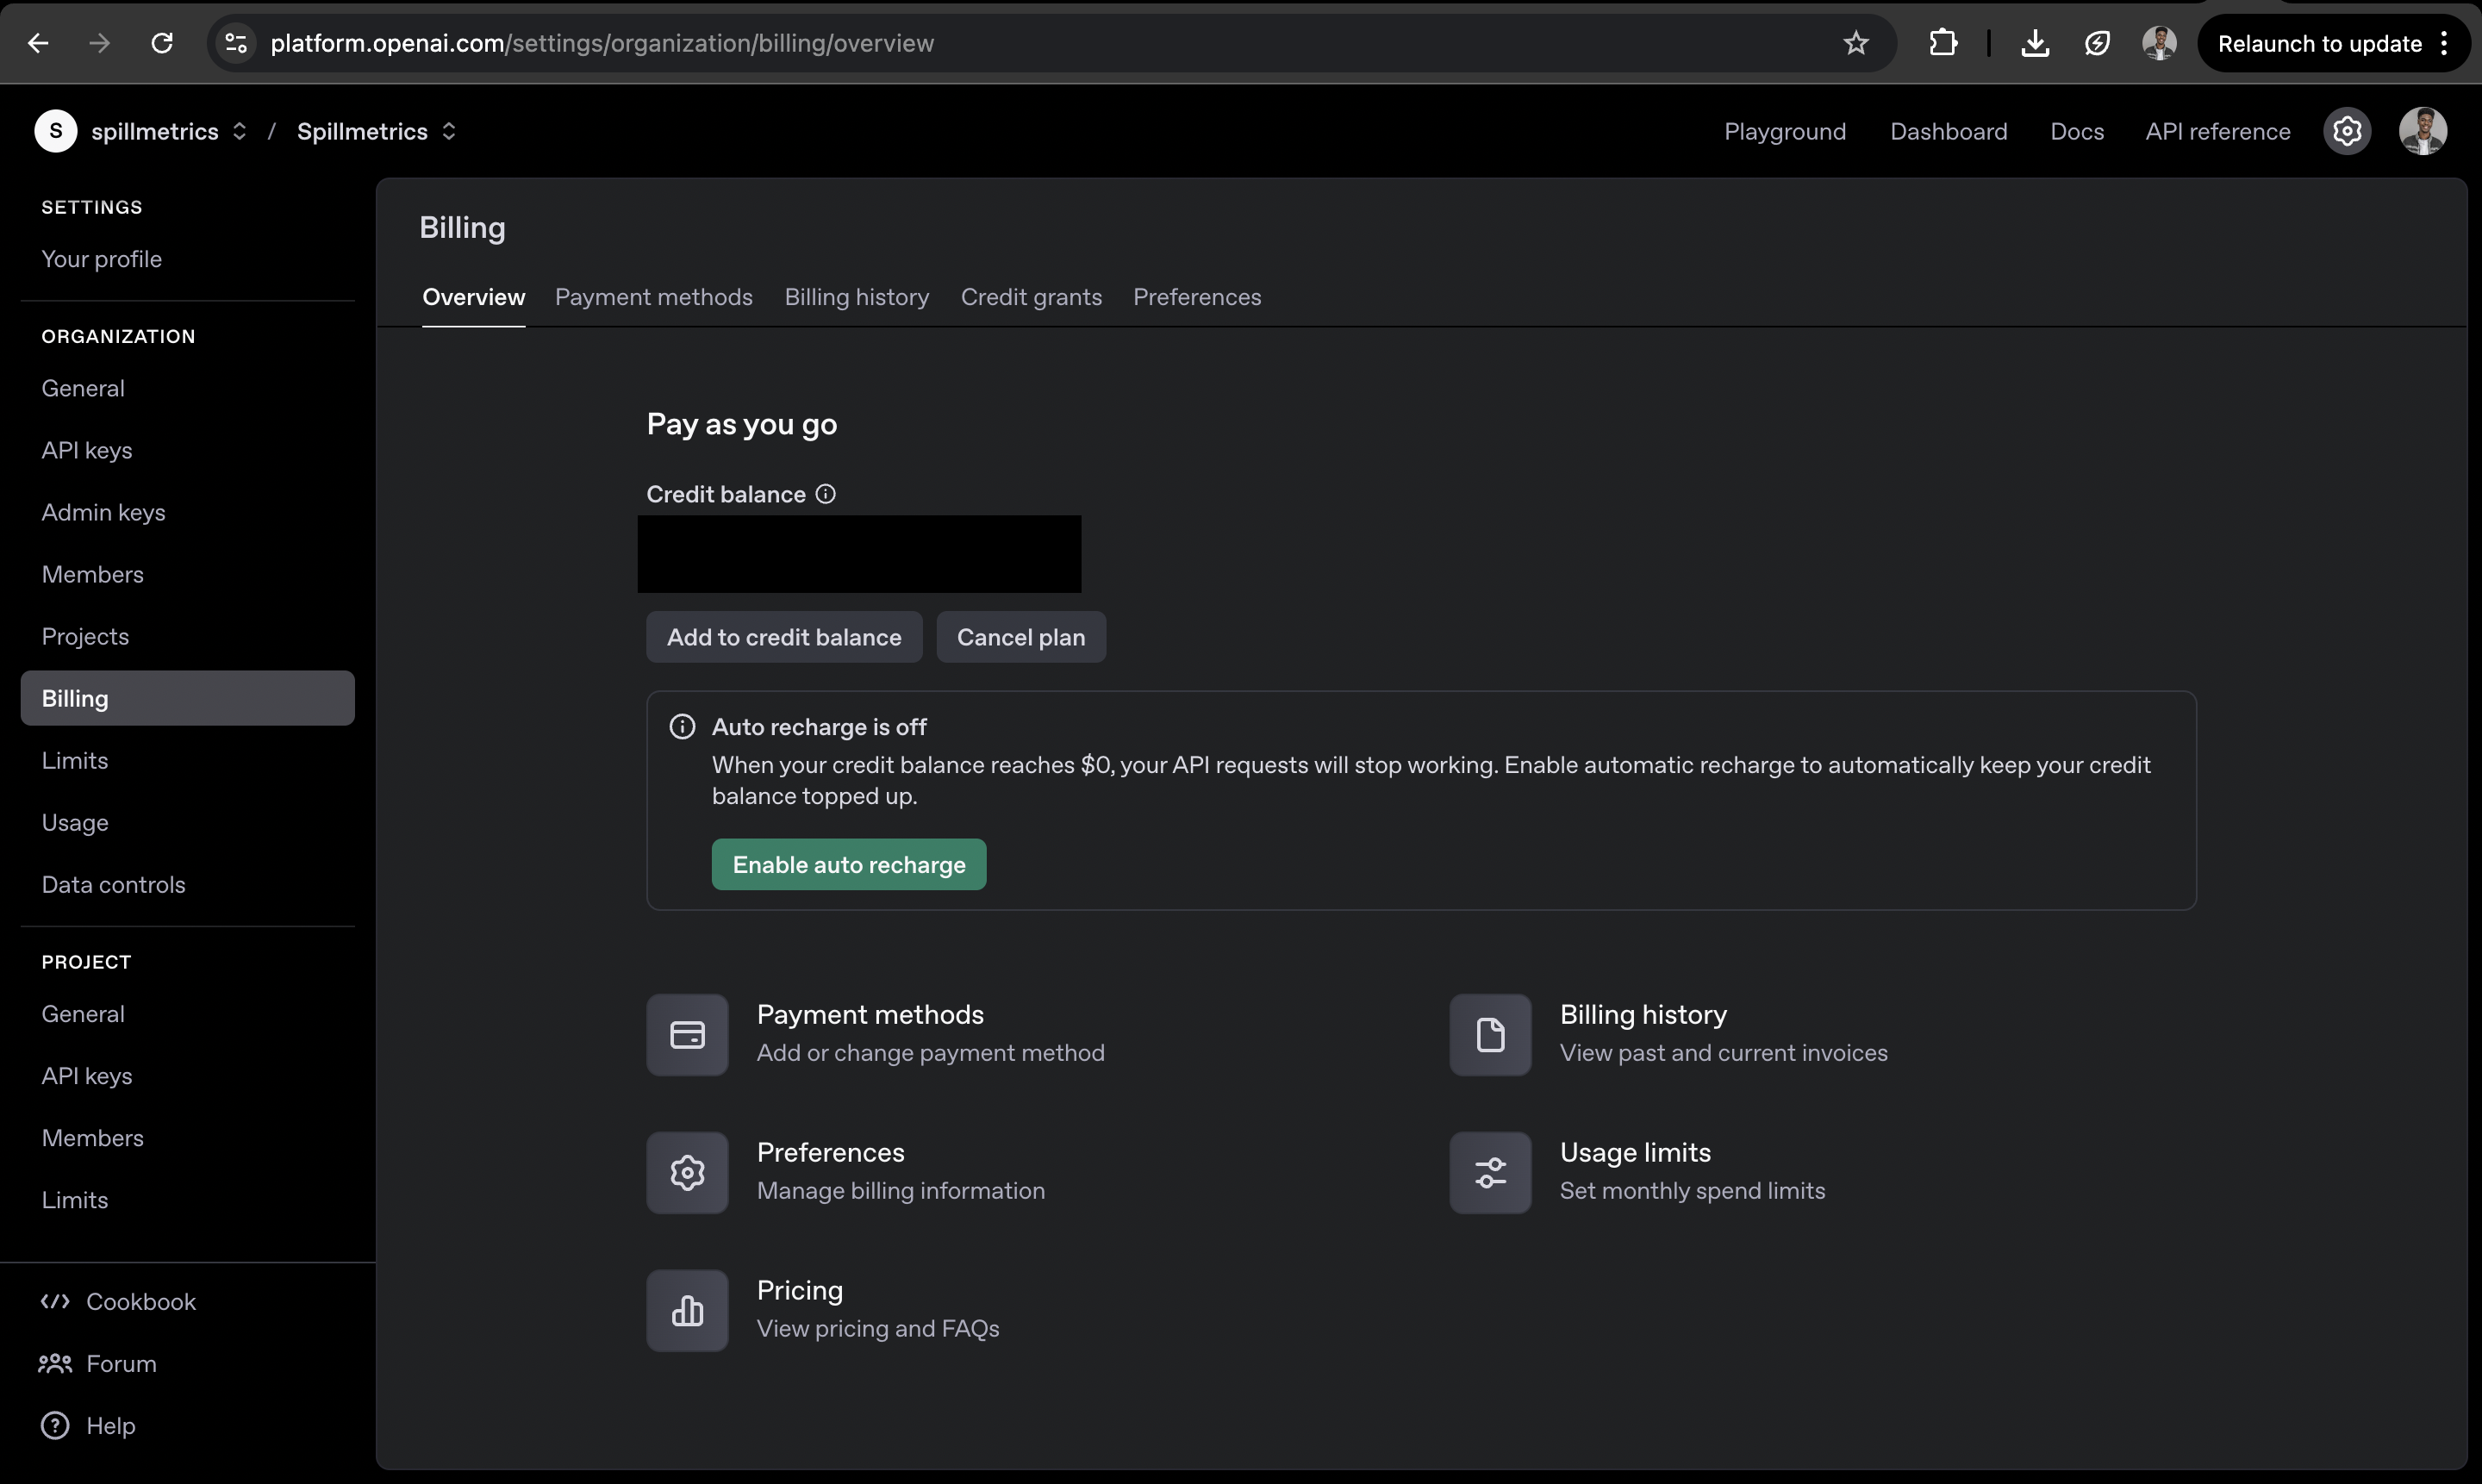Click the Help question mark icon
Image resolution: width=2482 pixels, height=1484 pixels.
pos(55,1425)
